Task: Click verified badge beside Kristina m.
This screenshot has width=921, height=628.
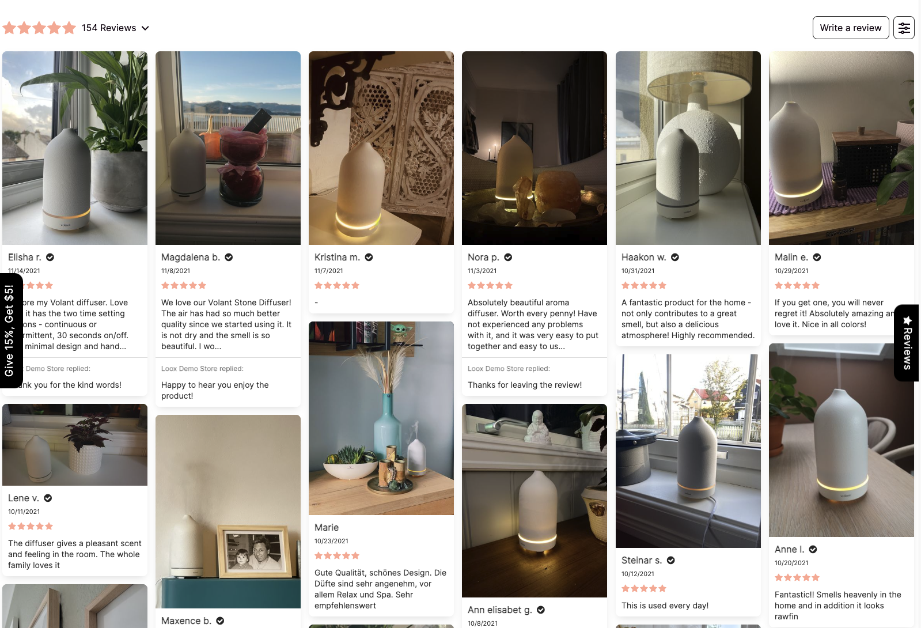Action: [369, 258]
